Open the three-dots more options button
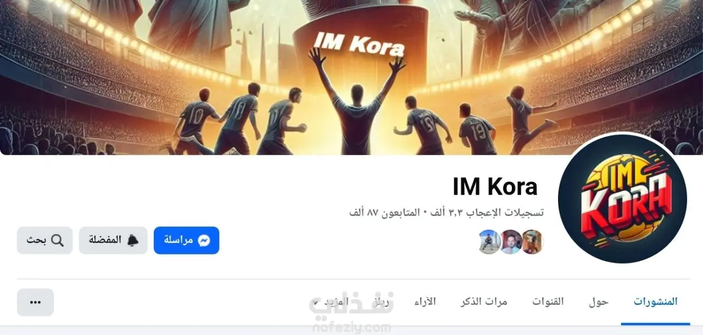Image resolution: width=703 pixels, height=335 pixels. tap(35, 302)
